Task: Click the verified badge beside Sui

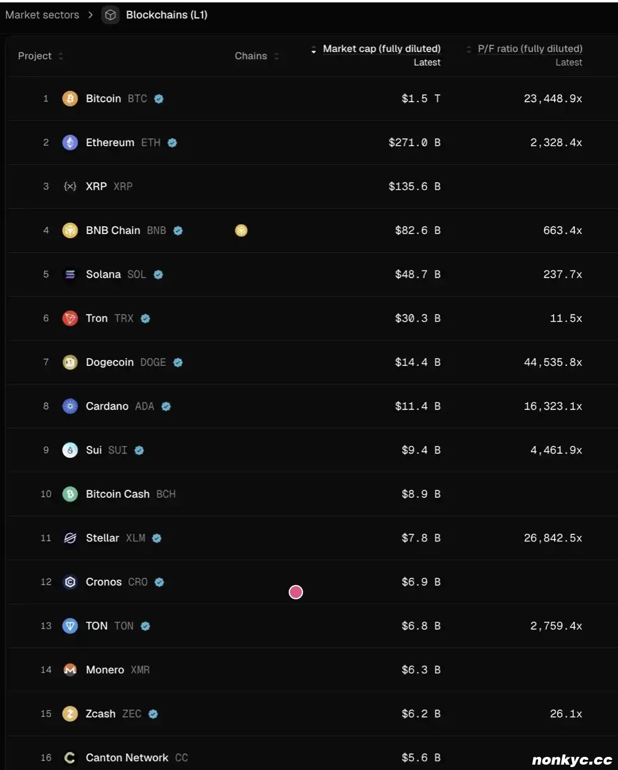Action: [x=139, y=451]
